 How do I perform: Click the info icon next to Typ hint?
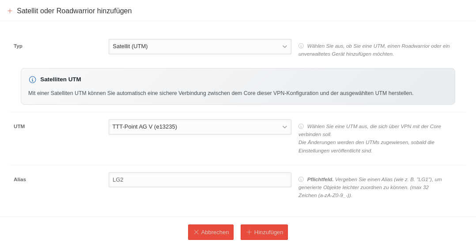pyautogui.click(x=301, y=46)
